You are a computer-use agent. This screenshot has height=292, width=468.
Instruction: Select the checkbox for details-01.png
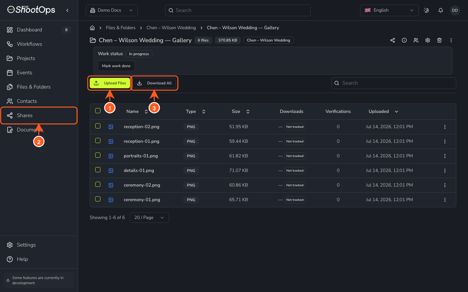click(98, 170)
